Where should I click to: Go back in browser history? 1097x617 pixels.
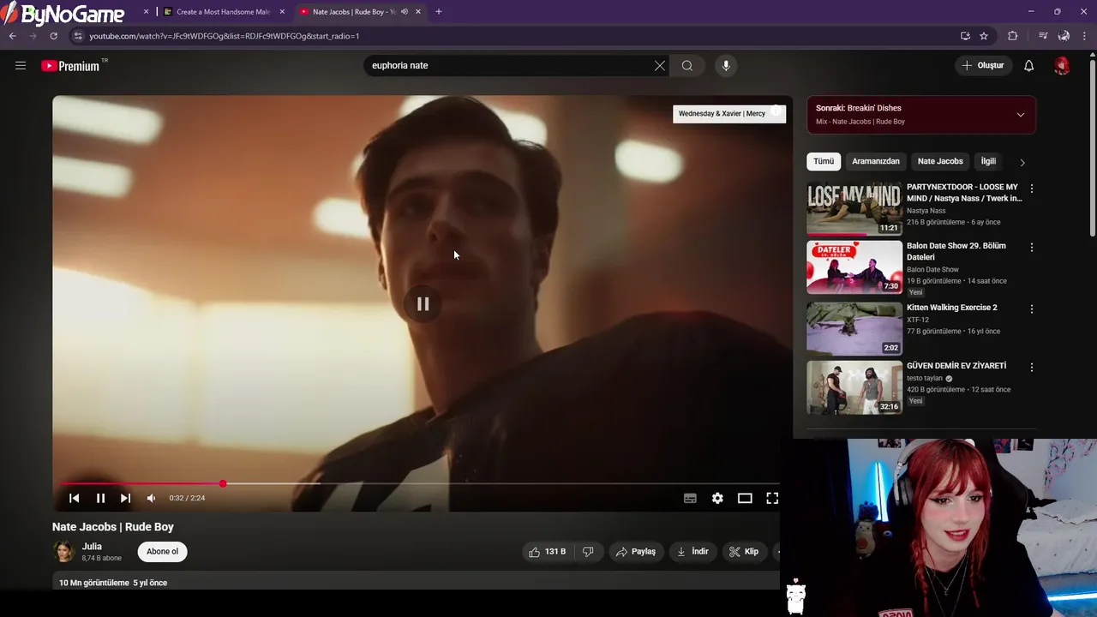tap(13, 36)
